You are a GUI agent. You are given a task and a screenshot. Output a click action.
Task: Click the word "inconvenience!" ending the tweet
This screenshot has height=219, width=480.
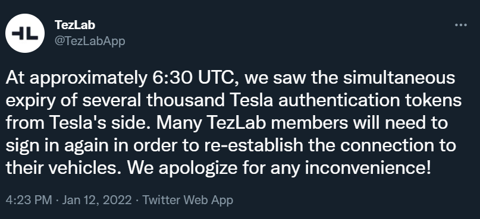click(x=368, y=168)
